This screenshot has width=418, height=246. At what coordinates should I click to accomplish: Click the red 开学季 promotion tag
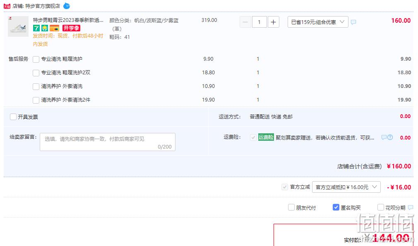[x=71, y=28]
